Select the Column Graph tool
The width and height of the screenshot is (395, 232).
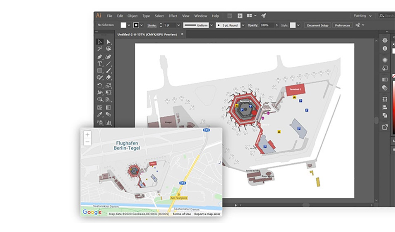pos(108,122)
